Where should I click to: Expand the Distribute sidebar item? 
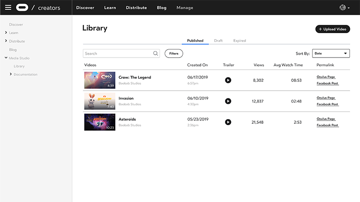coord(6,41)
